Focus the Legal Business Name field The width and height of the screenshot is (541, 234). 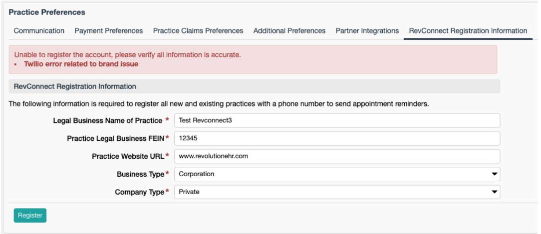[336, 120]
